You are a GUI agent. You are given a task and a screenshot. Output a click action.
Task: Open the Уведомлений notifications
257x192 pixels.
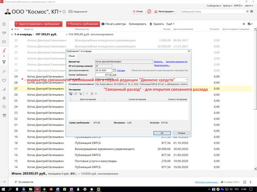(x=78, y=12)
